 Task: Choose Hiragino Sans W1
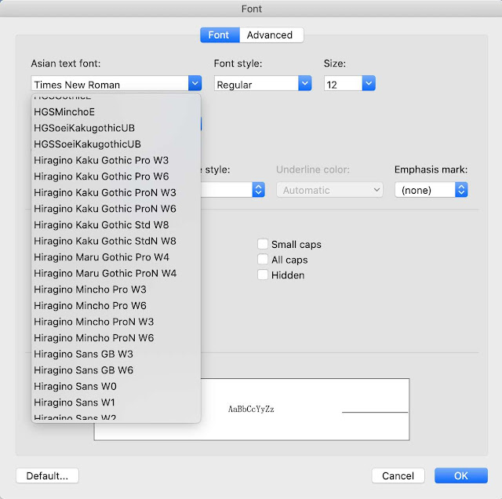click(x=116, y=402)
